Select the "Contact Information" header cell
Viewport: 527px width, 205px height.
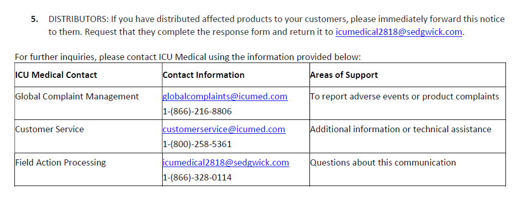pyautogui.click(x=204, y=75)
